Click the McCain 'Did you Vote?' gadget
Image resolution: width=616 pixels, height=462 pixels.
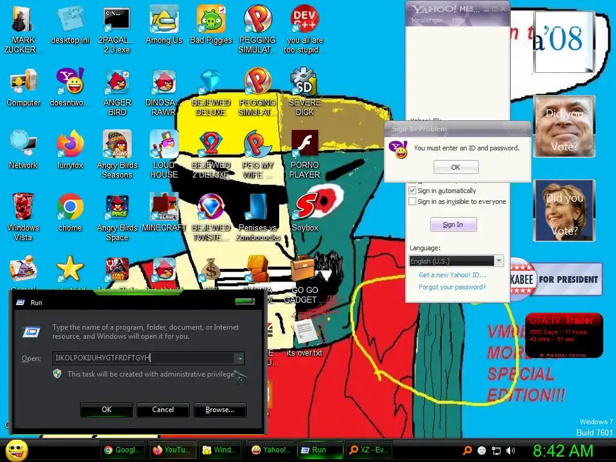pyautogui.click(x=564, y=126)
